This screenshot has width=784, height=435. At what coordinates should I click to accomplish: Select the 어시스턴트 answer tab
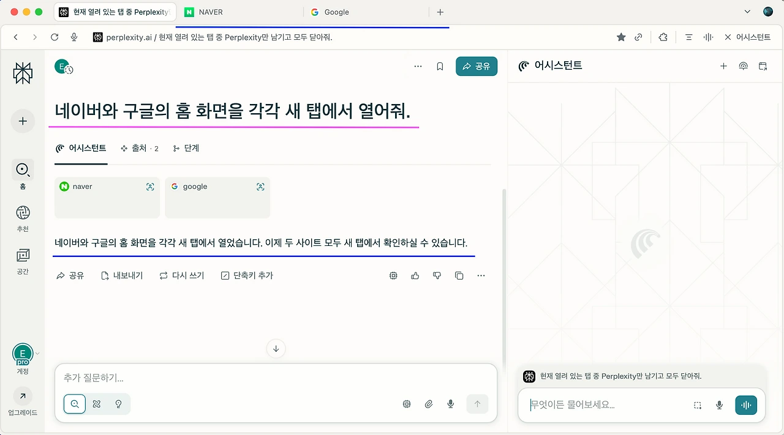click(81, 148)
